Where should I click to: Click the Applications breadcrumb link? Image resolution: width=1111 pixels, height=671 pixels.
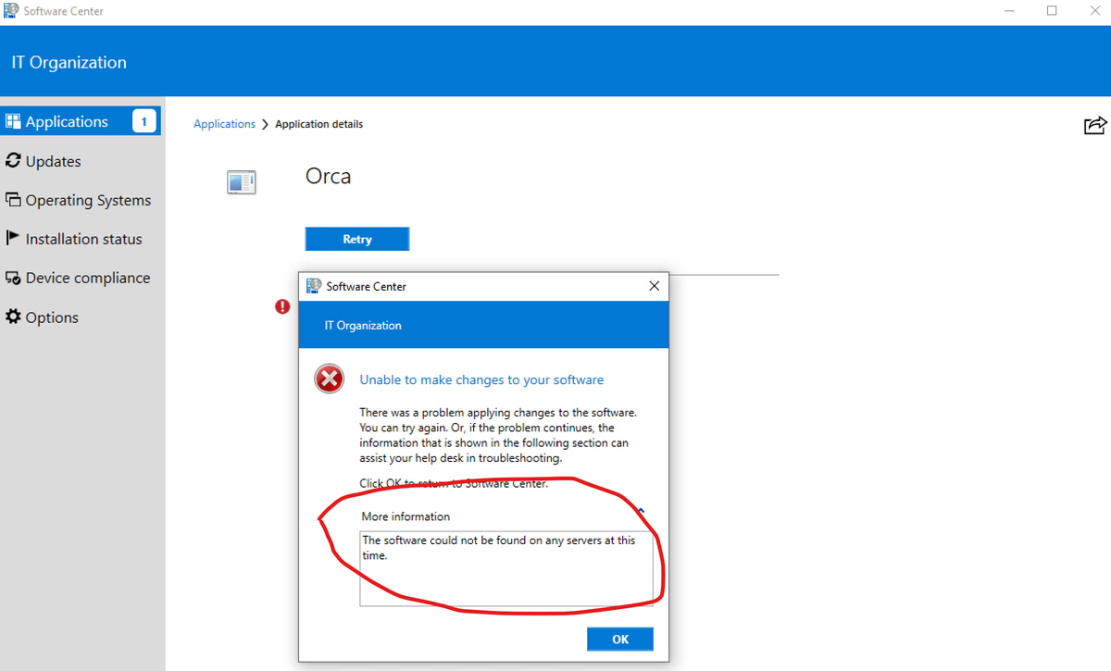(224, 124)
